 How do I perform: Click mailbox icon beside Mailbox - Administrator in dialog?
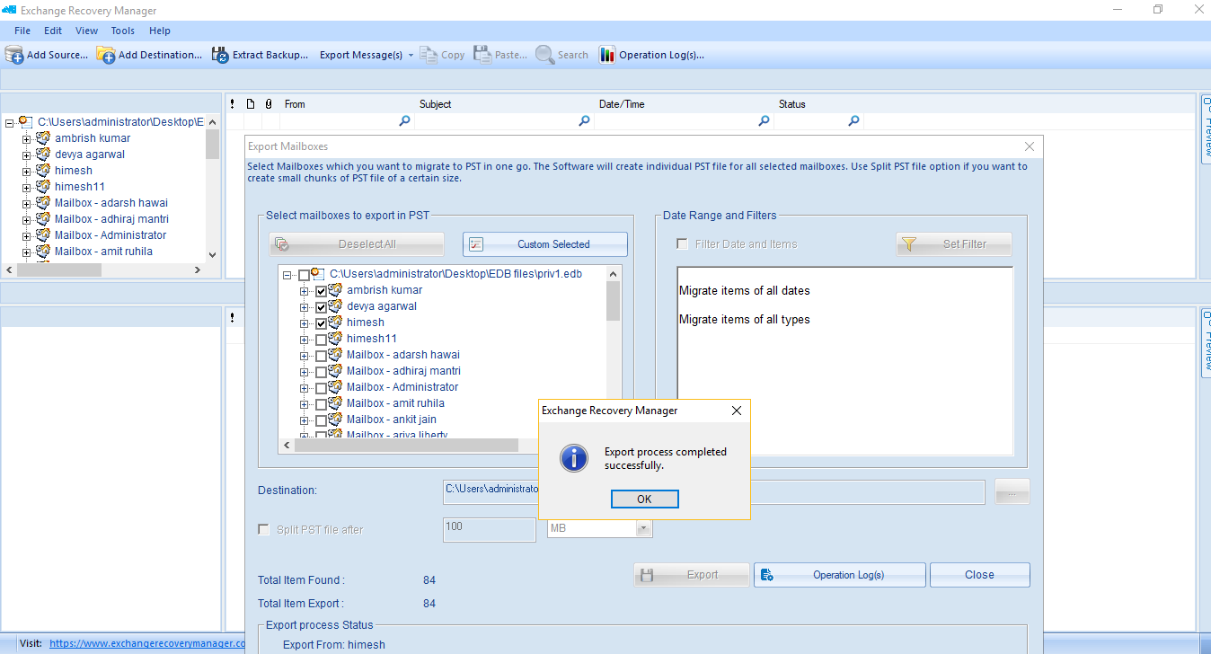(x=336, y=387)
